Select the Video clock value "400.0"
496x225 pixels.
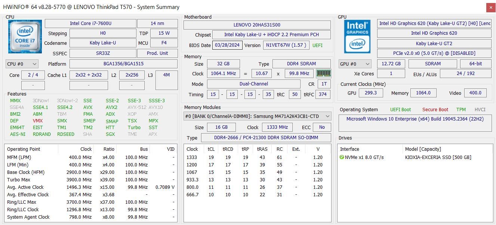click(x=475, y=93)
